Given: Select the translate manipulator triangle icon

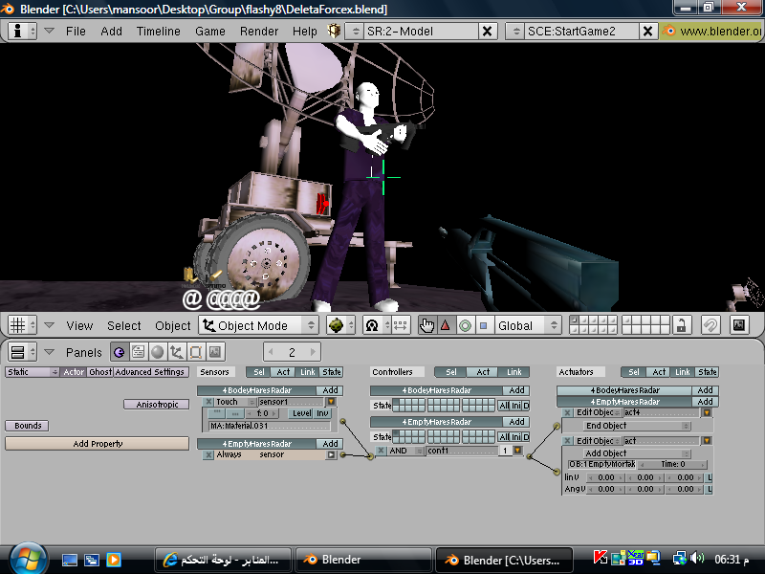Looking at the screenshot, I should (x=446, y=325).
